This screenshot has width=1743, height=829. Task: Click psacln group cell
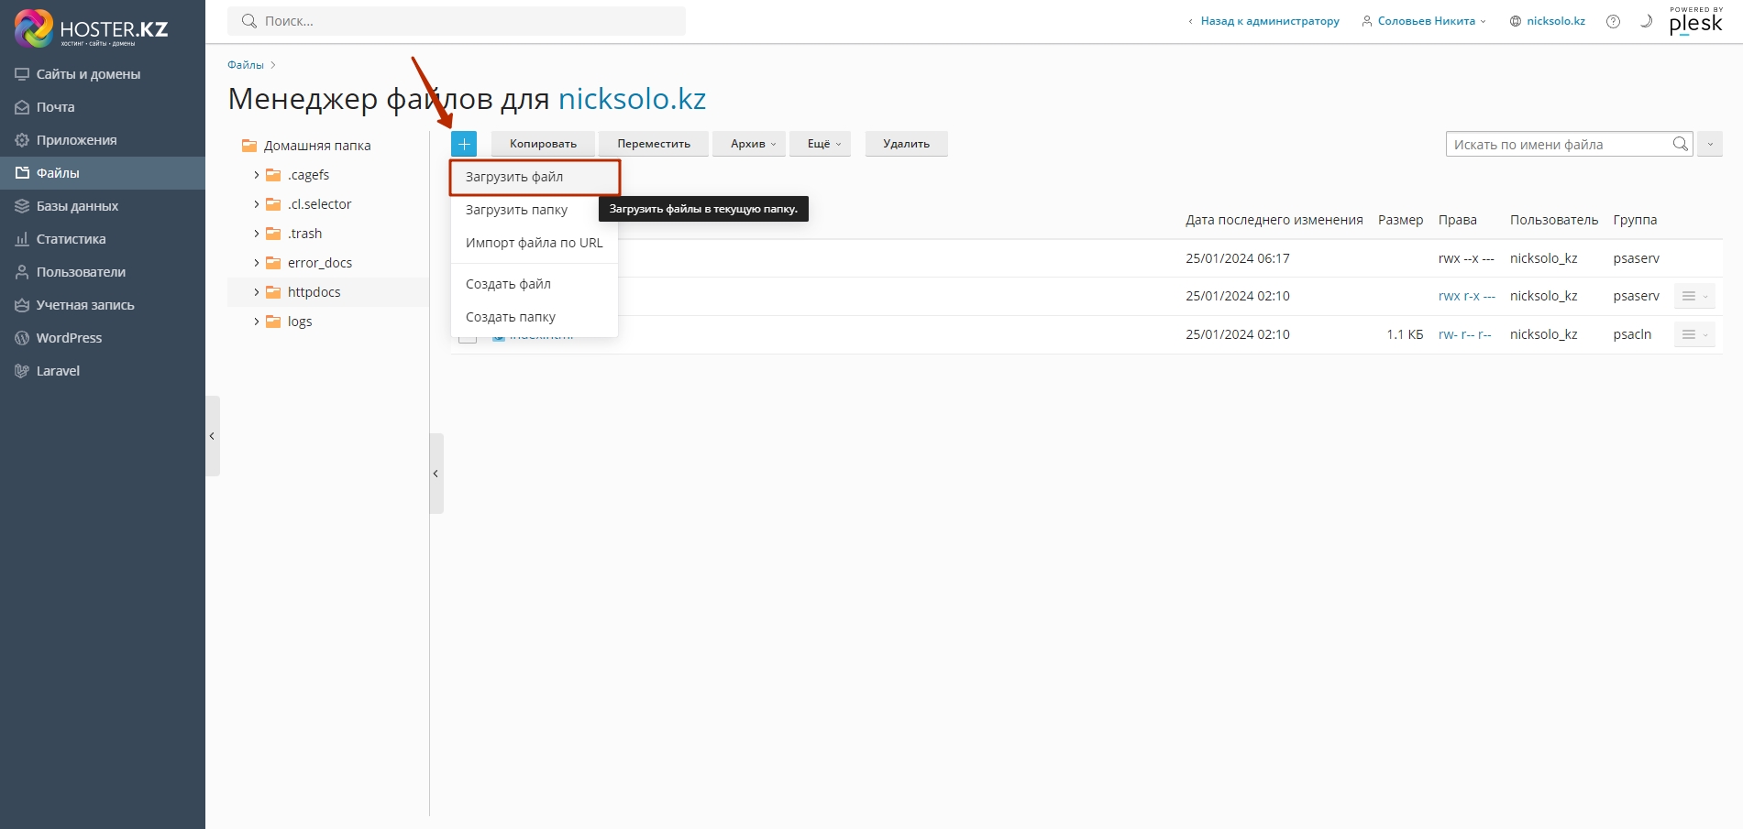(x=1632, y=334)
